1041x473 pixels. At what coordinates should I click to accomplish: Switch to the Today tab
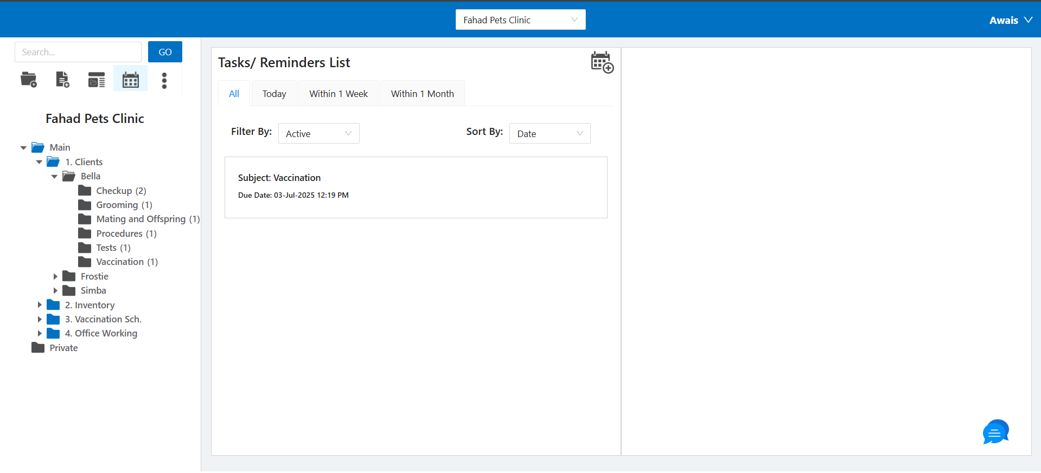pos(274,94)
